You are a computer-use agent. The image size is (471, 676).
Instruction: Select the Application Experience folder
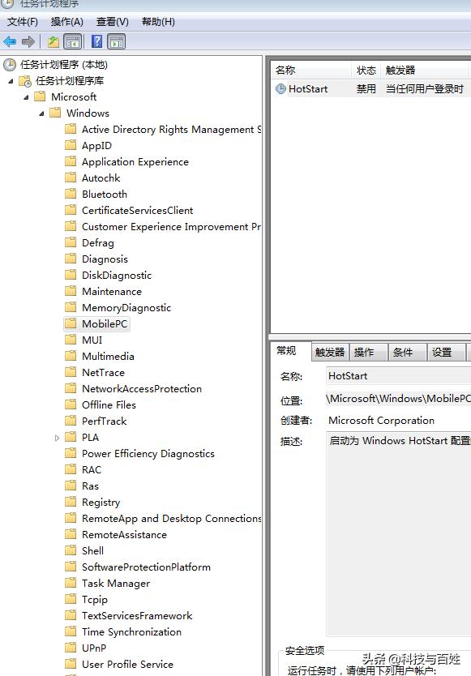(135, 161)
